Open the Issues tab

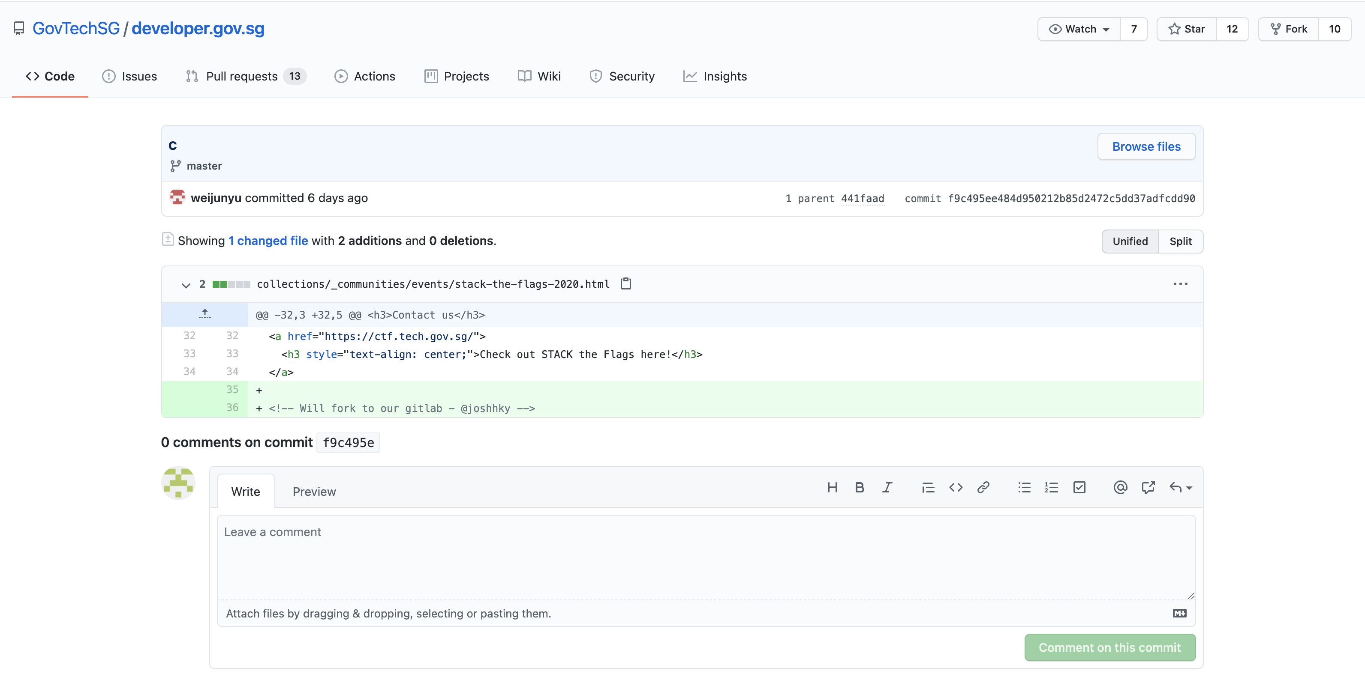(129, 76)
